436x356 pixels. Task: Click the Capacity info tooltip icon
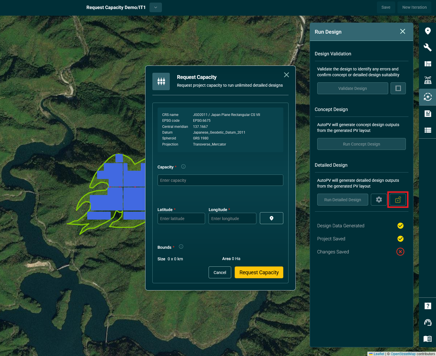[183, 167]
